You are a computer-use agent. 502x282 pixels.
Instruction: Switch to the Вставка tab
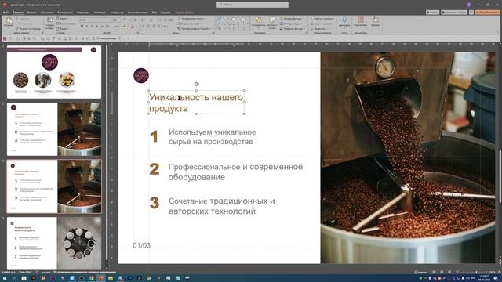(31, 13)
